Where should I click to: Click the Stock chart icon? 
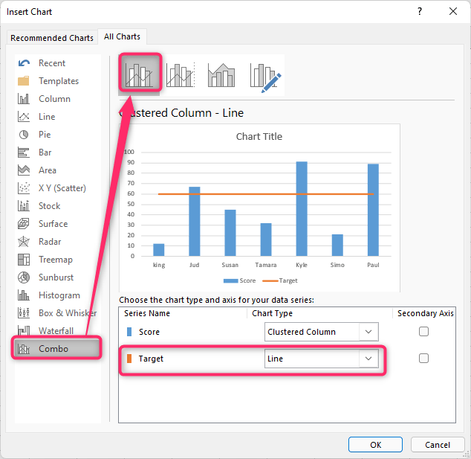pos(24,206)
